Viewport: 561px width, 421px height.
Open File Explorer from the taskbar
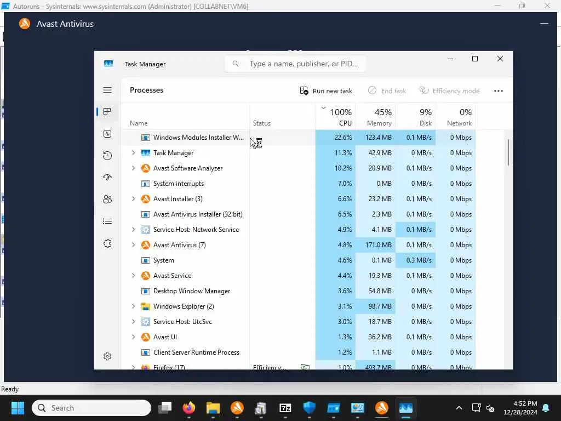213,408
